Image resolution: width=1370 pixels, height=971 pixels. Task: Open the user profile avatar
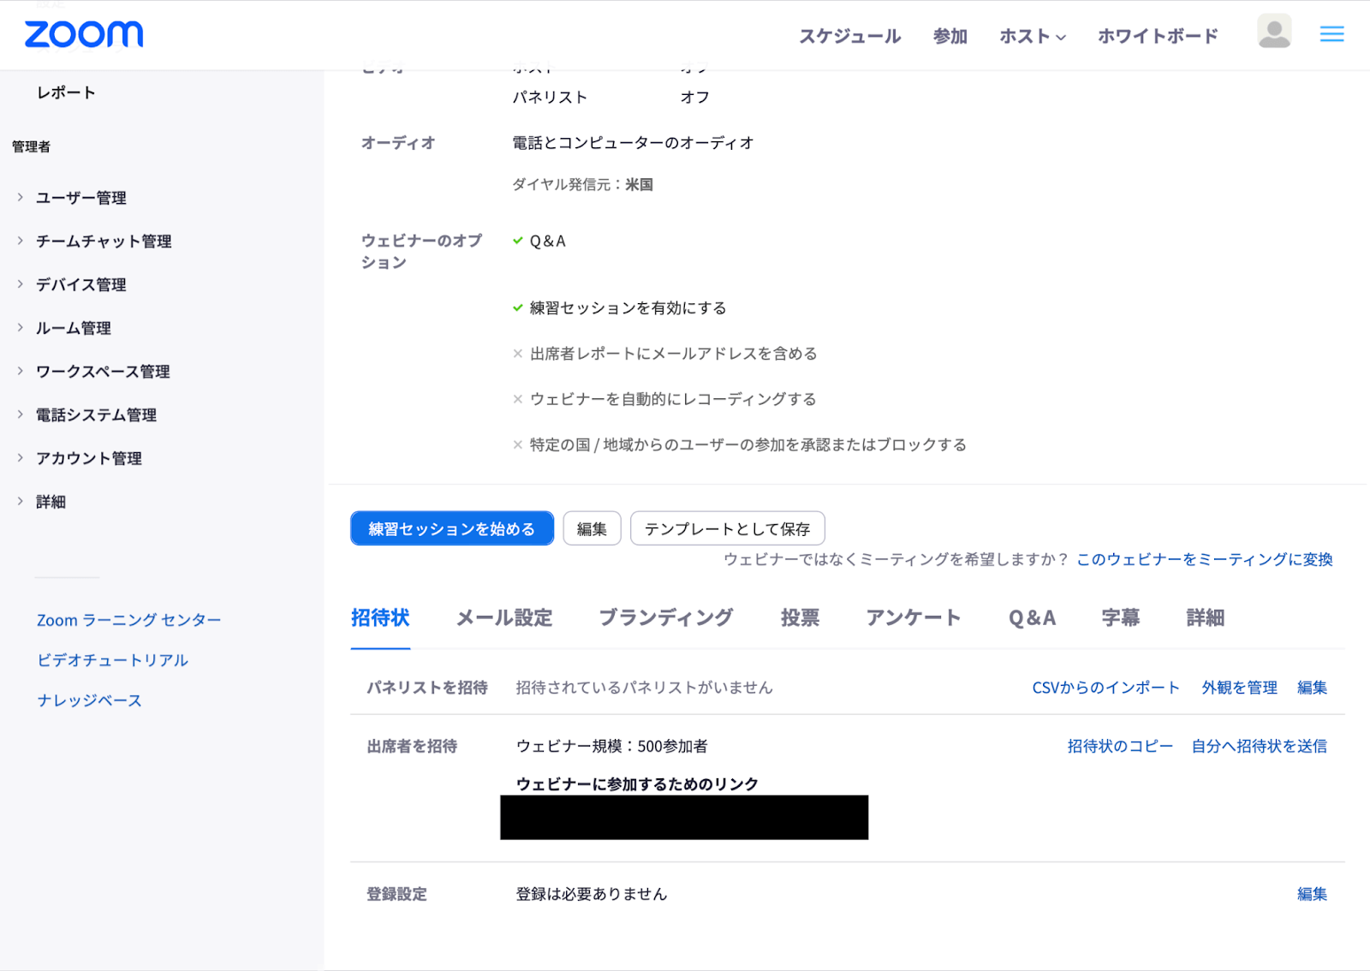click(1273, 32)
